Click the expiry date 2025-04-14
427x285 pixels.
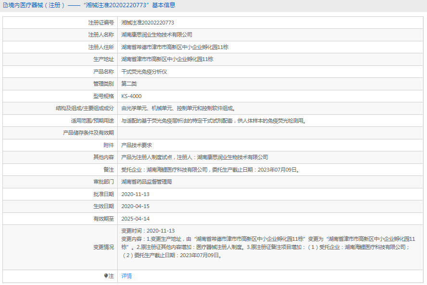(135, 219)
